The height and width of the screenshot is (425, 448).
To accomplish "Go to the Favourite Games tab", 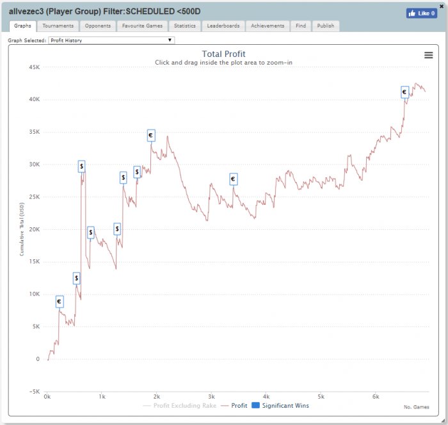I will (x=142, y=26).
